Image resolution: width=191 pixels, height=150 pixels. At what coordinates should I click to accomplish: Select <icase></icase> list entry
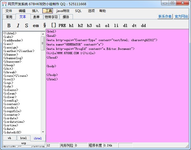point(16,76)
